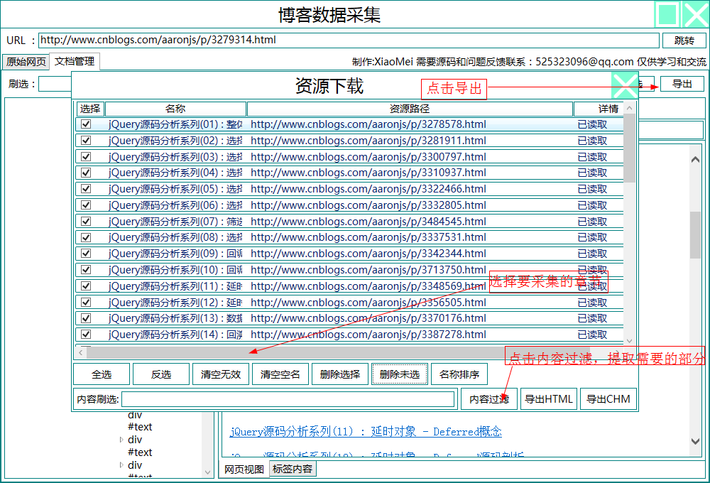Click the down arrow of the web preview scrollbar

[696, 441]
